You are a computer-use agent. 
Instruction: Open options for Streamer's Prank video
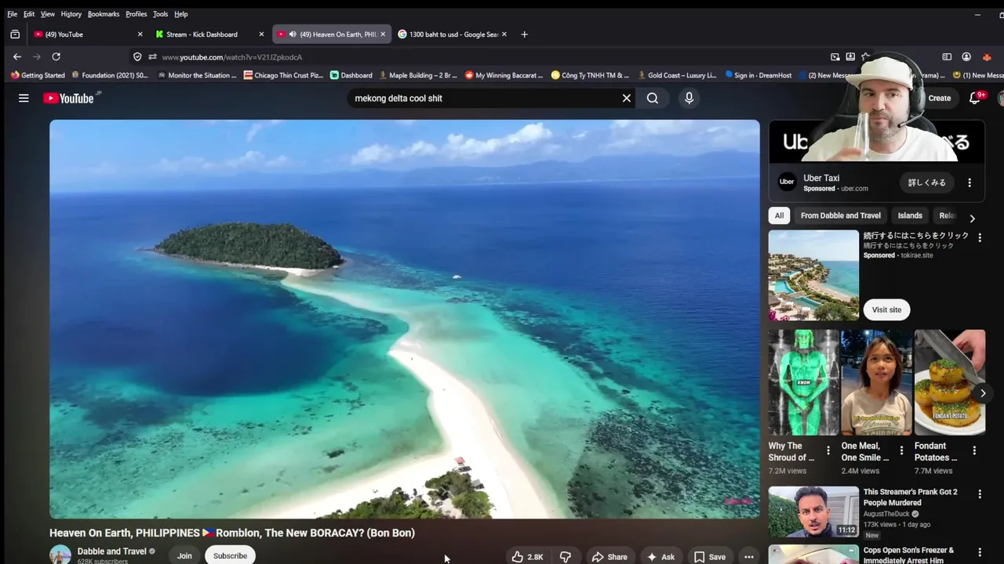click(x=979, y=494)
